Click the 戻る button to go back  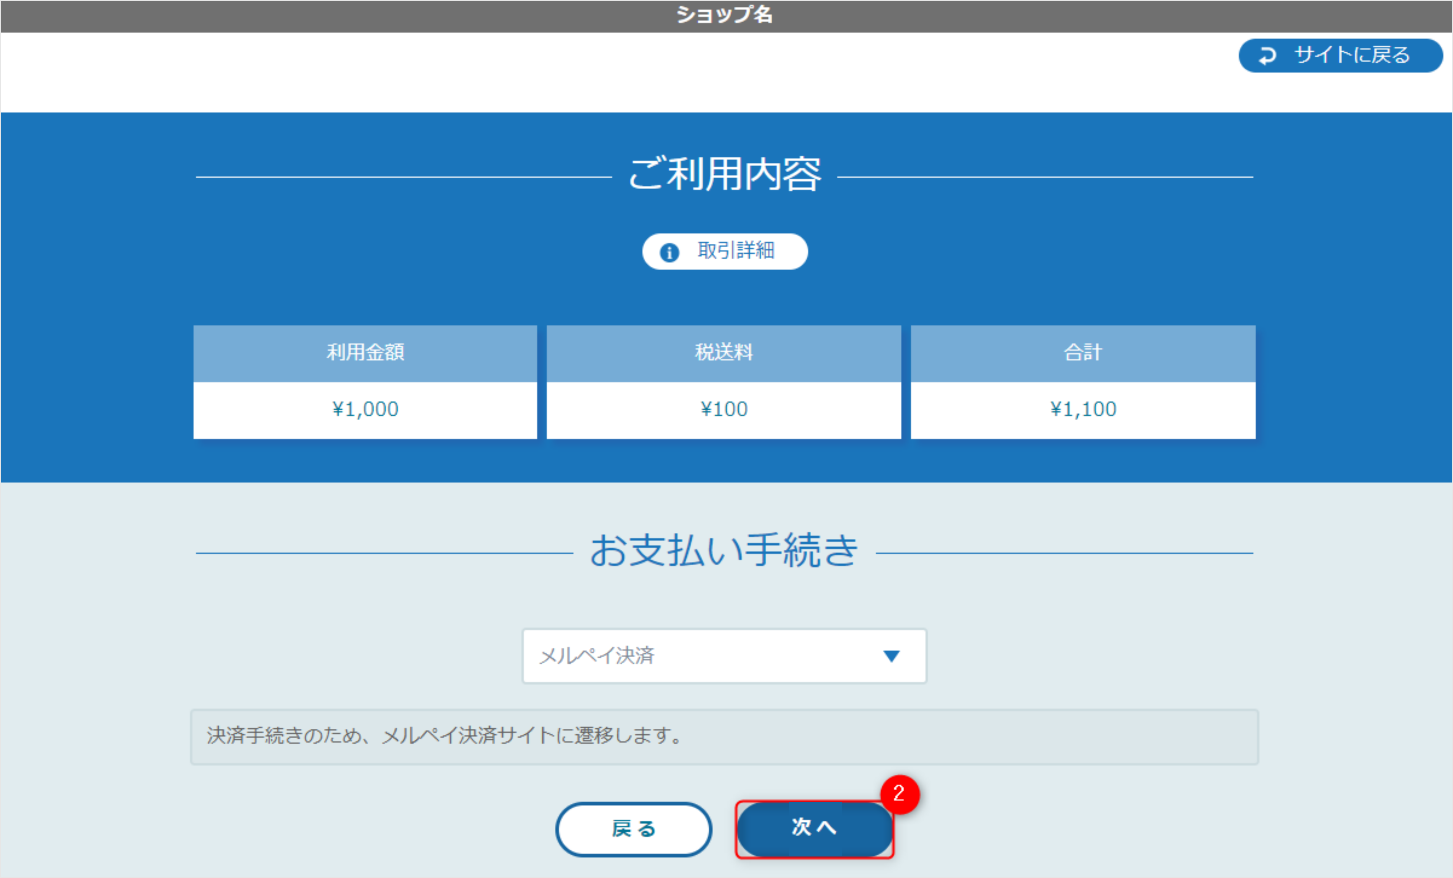(633, 828)
